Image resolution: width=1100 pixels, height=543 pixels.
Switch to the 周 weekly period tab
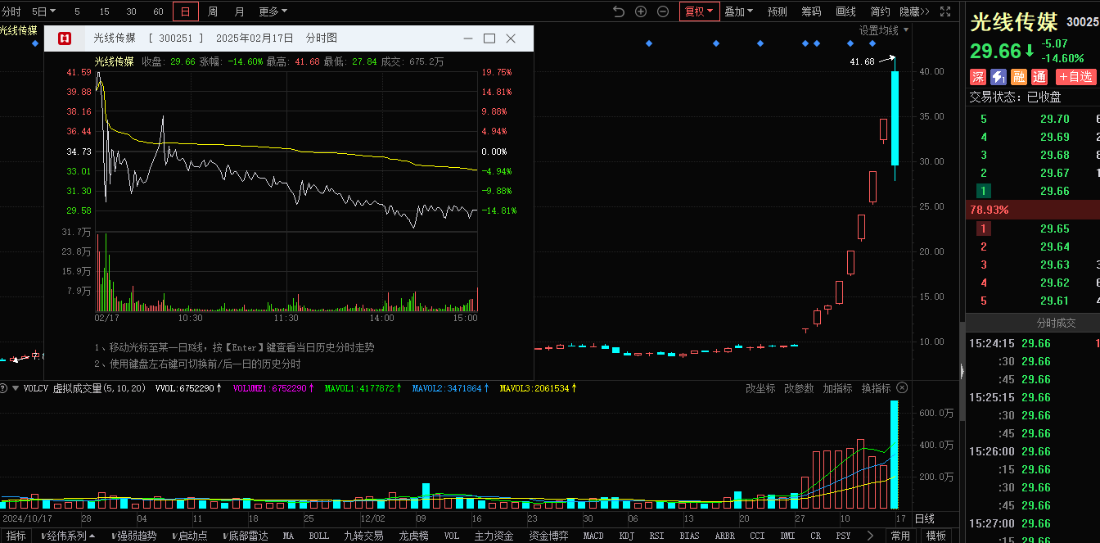(x=213, y=11)
